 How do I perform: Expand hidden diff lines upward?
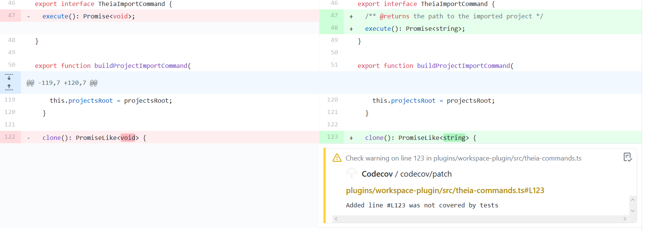(x=9, y=87)
